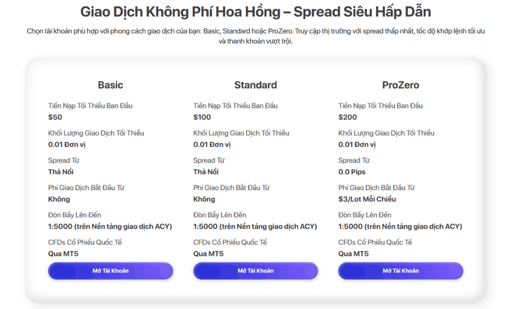Click the $3/Lot Mỗi Chiều fee text
Image resolution: width=516 pixels, height=309 pixels.
click(x=367, y=199)
